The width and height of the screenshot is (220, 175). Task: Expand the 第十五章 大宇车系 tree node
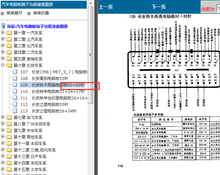pyautogui.click(x=3, y=169)
